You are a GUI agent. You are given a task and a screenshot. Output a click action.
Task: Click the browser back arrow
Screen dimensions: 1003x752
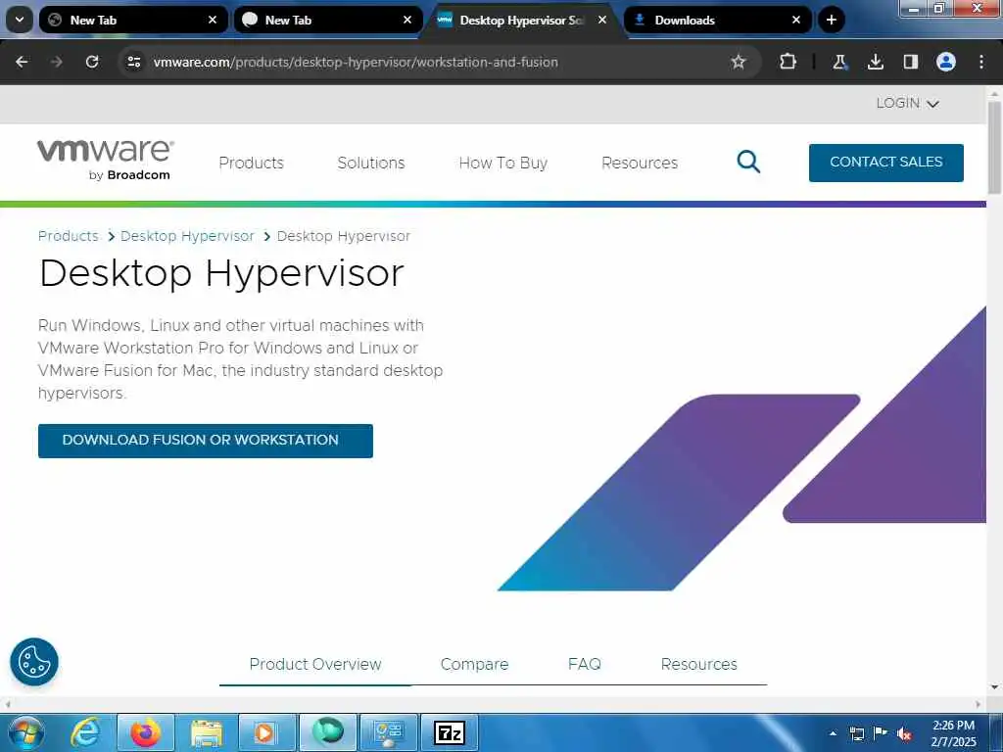(22, 62)
